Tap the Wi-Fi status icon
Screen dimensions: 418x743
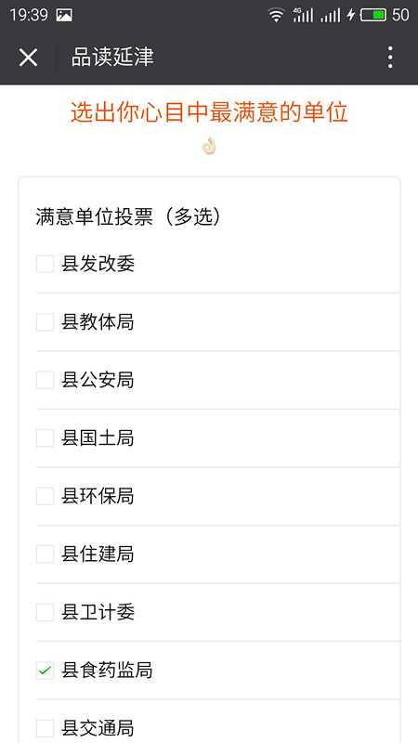pos(275,15)
